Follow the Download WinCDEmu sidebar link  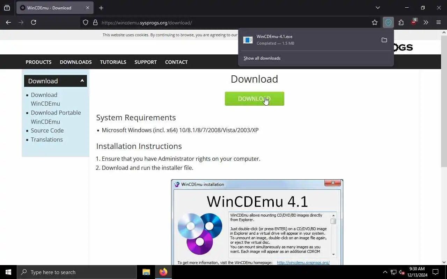point(45,99)
